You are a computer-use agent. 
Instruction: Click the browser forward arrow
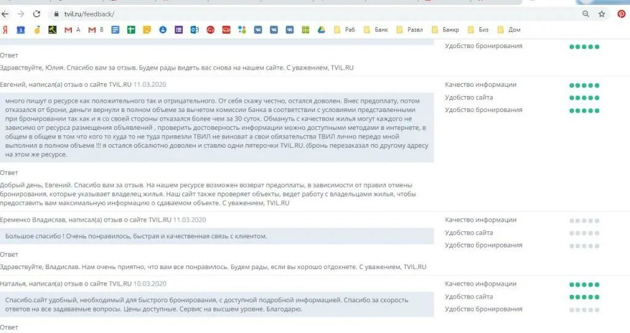click(x=20, y=14)
